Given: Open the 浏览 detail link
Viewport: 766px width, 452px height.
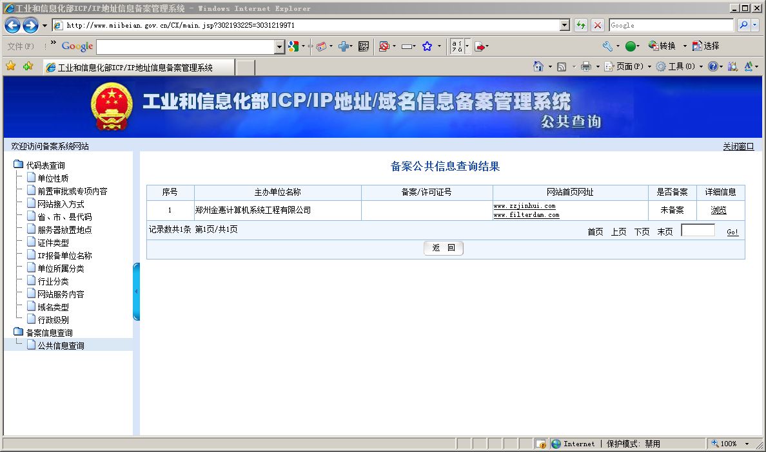Looking at the screenshot, I should (718, 210).
